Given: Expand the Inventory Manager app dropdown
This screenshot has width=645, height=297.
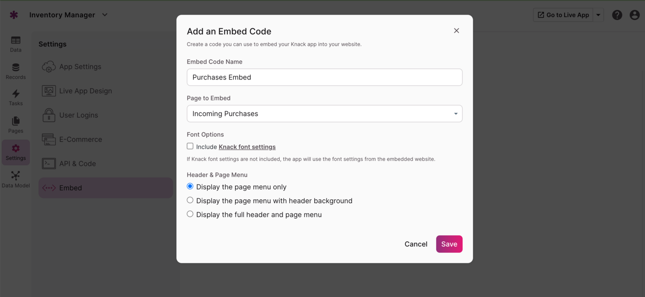Looking at the screenshot, I should tap(105, 15).
